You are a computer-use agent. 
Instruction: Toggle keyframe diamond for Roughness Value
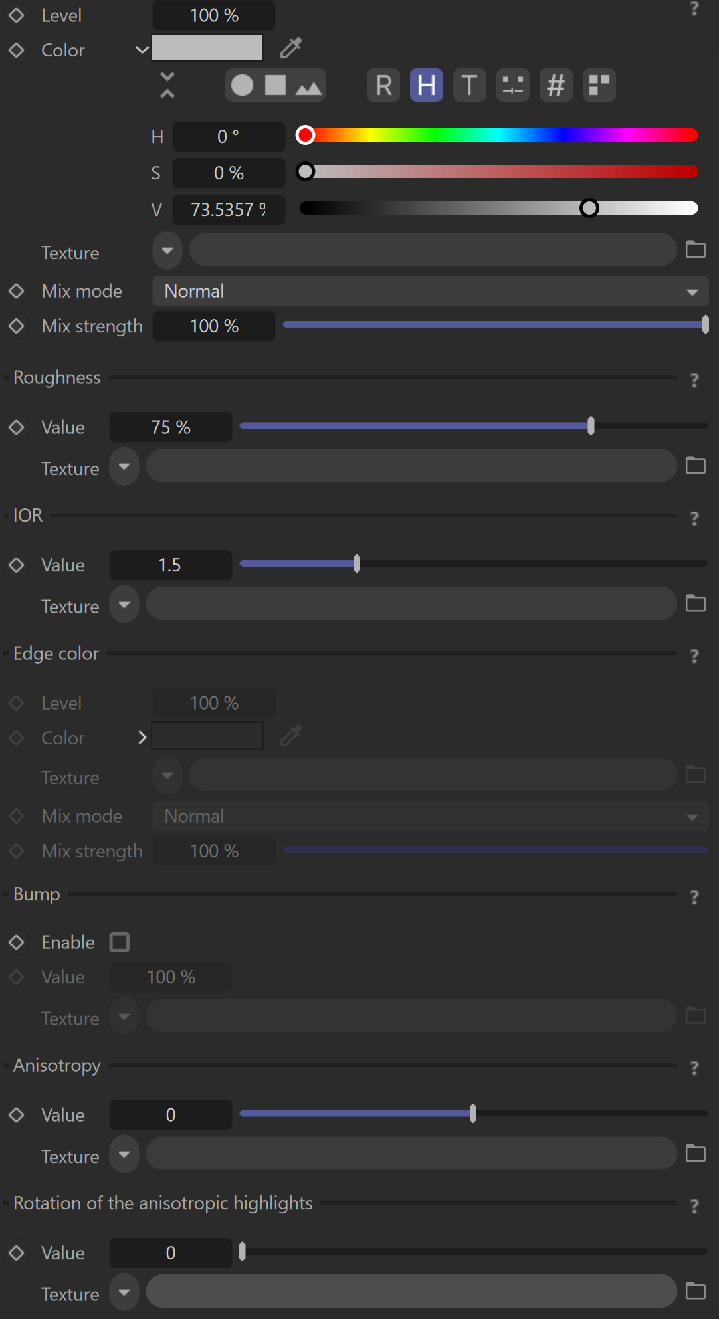click(17, 427)
